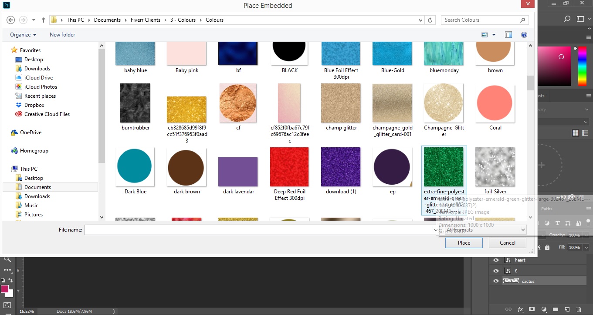Screen dimensions: 593x315
Task: Open the Organize dropdown menu
Action: (x=23, y=35)
